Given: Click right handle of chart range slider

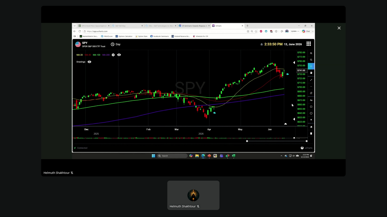Looking at the screenshot, I should [x=306, y=141].
